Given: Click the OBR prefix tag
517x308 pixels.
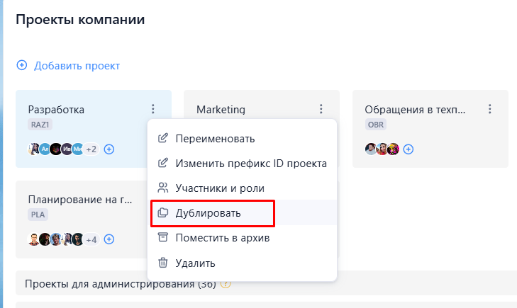Looking at the screenshot, I should tap(376, 125).
